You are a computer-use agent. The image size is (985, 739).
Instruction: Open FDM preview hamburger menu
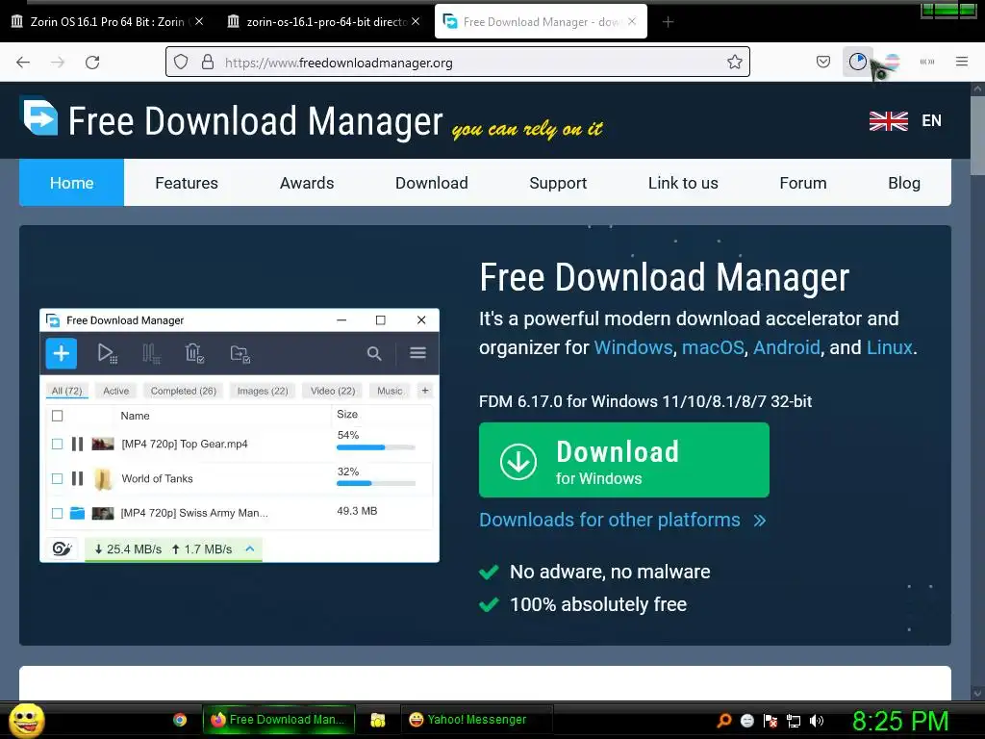coord(417,353)
